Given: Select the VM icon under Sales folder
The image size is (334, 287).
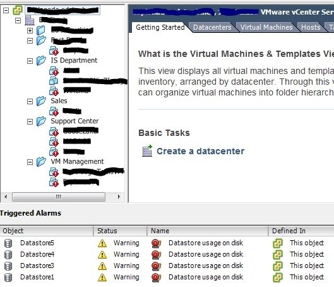Looking at the screenshot, I should pos(54,111).
